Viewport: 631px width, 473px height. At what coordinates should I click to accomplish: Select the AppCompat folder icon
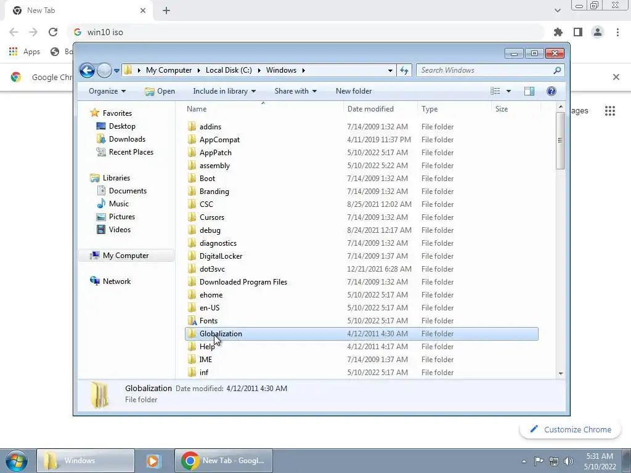click(x=192, y=140)
